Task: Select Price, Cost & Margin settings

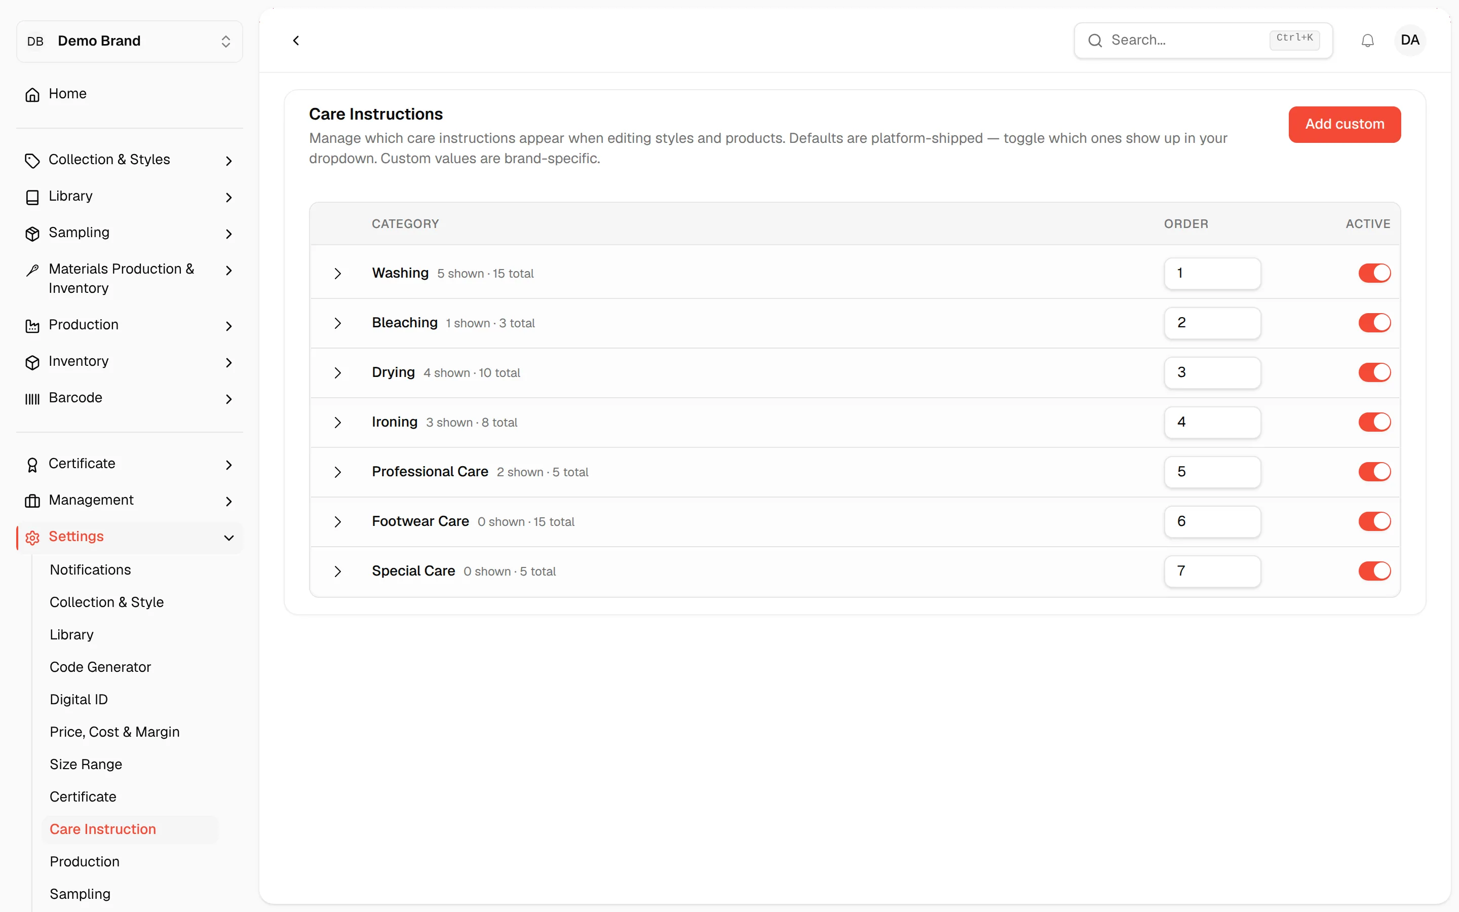Action: click(x=114, y=732)
